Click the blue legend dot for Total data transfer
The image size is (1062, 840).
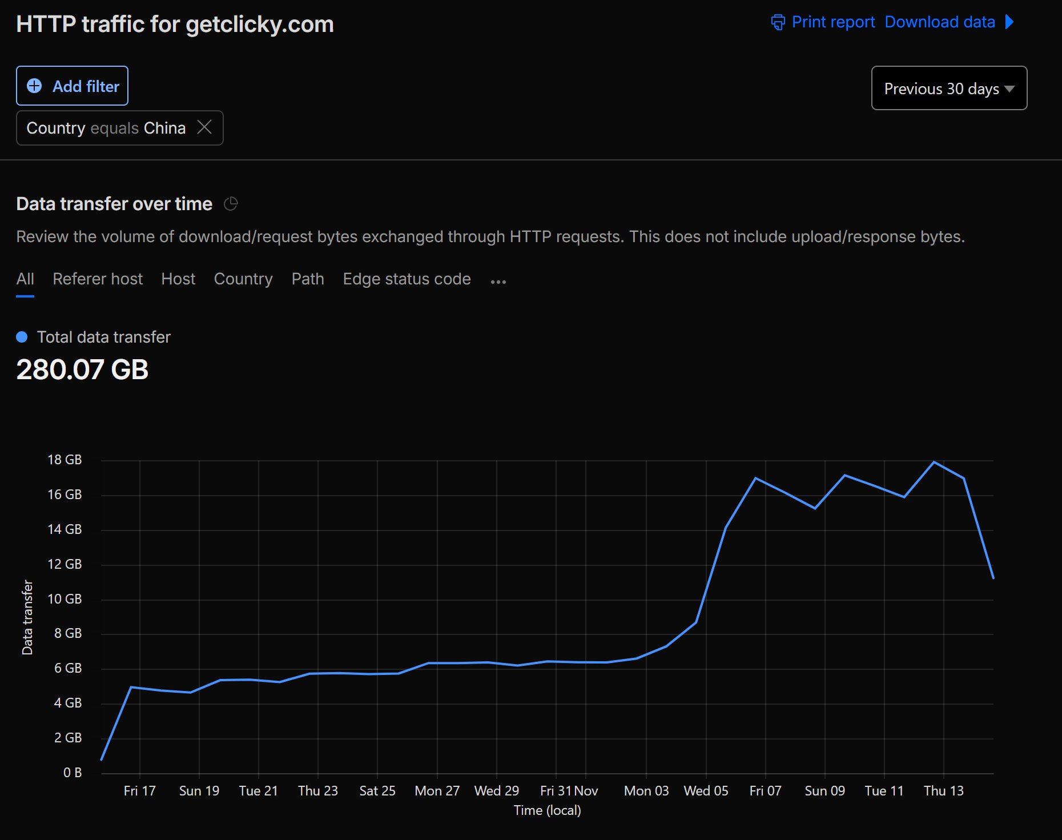(x=22, y=337)
